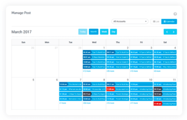187x120 pixels.
Task: Open the dark 09:19 am post on Wednesday 8
Action: [x=94, y=94]
